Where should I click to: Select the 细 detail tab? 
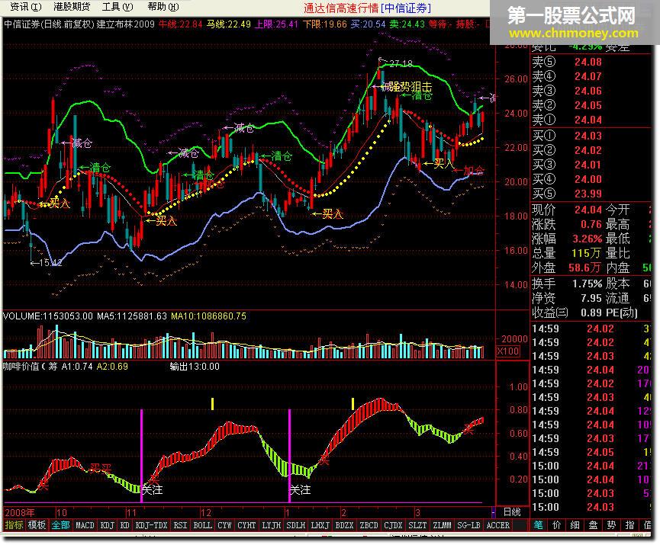pyautogui.click(x=575, y=525)
